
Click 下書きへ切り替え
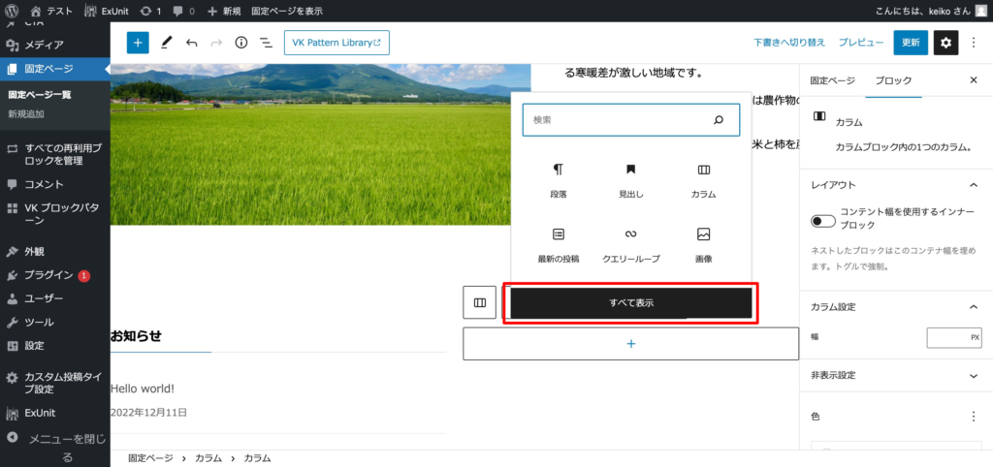pos(789,43)
